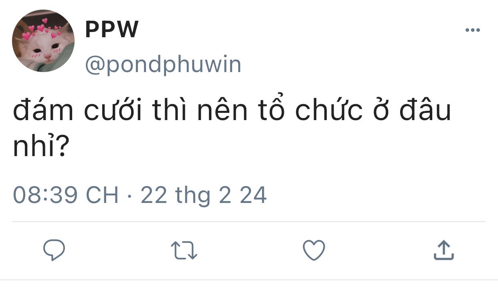The width and height of the screenshot is (498, 287).
Task: View the cat profile picture avatar
Action: [43, 41]
